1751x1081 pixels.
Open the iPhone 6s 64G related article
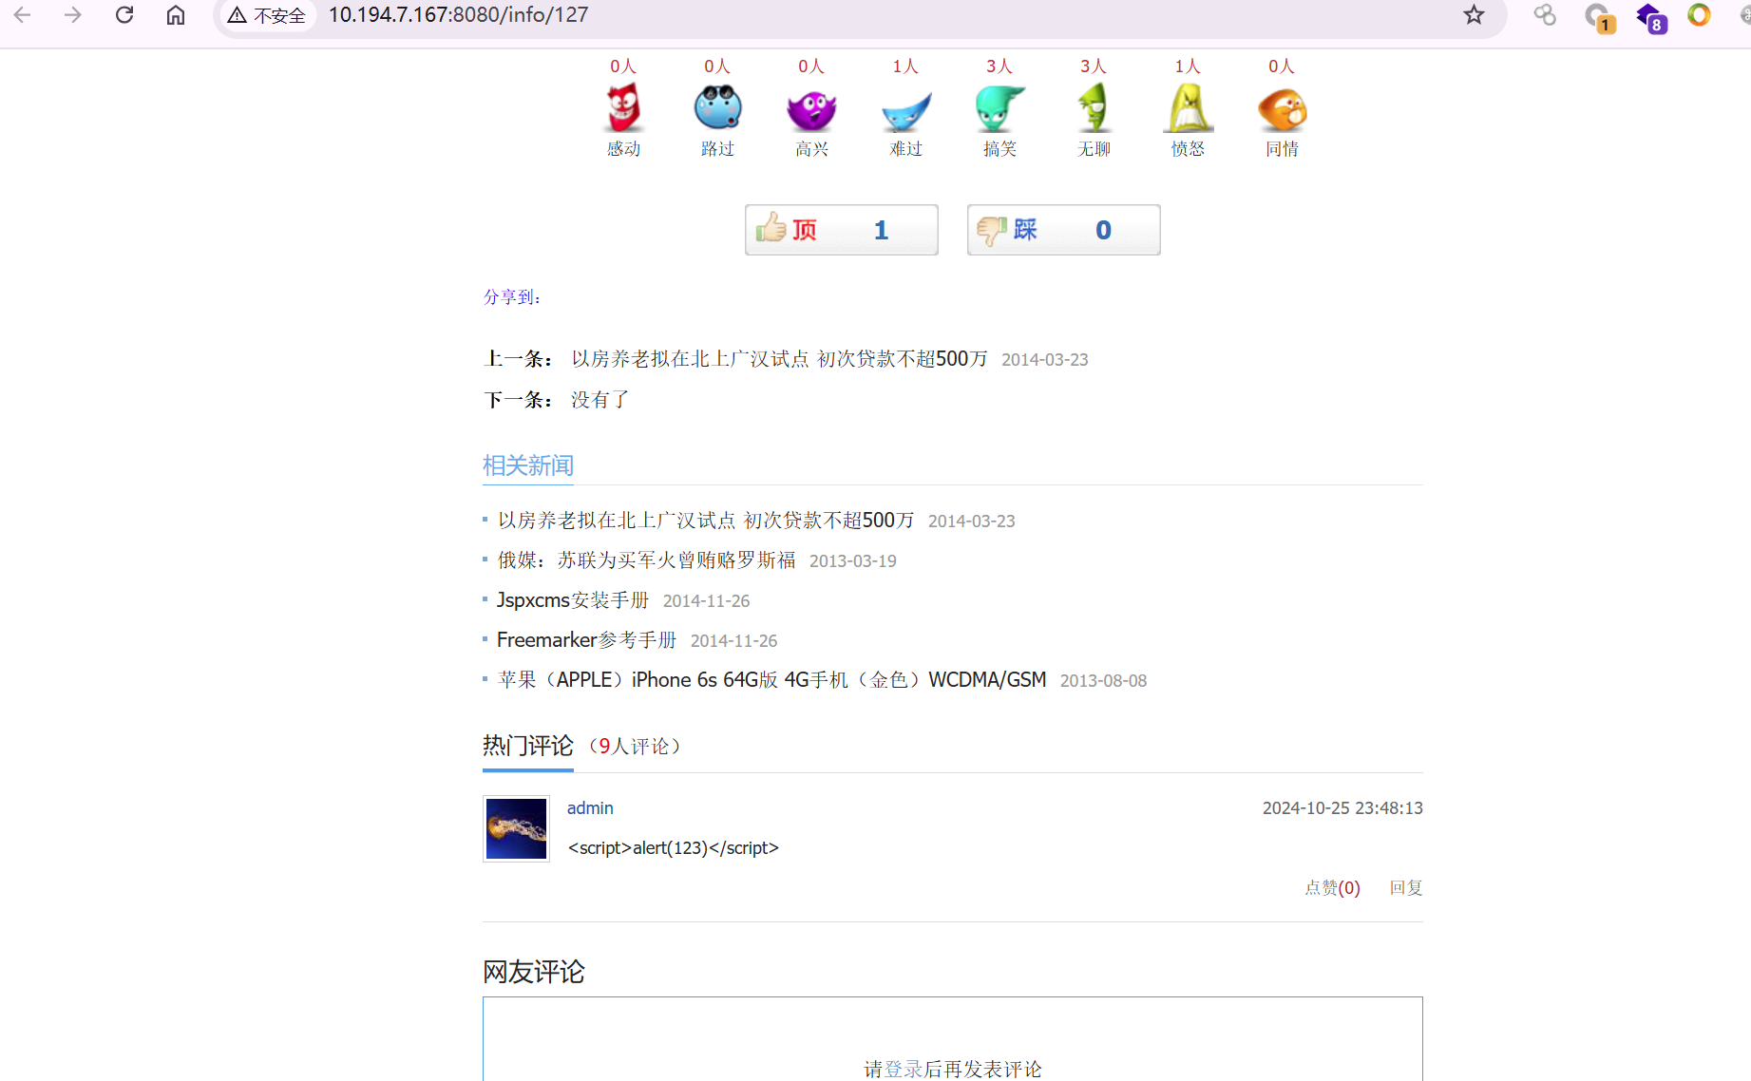pyautogui.click(x=771, y=680)
